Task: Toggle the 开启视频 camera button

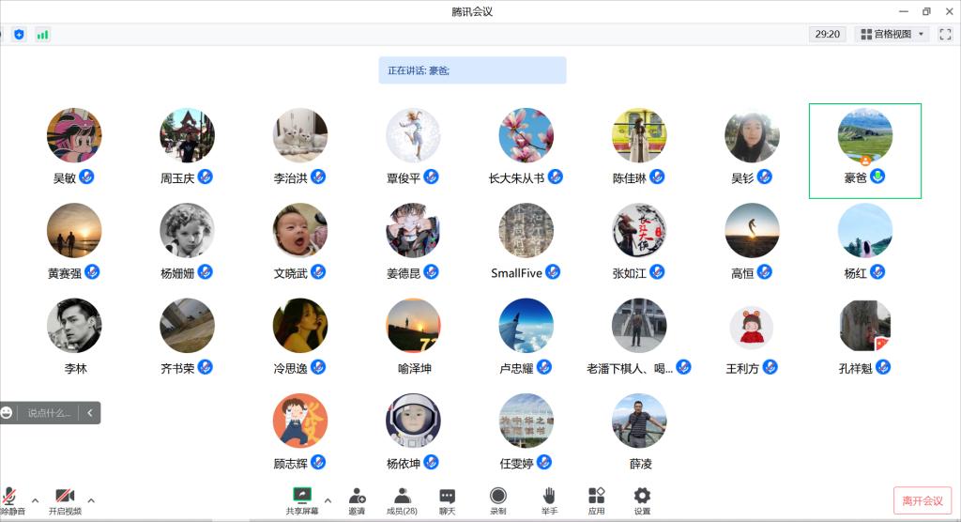Action: 65,496
